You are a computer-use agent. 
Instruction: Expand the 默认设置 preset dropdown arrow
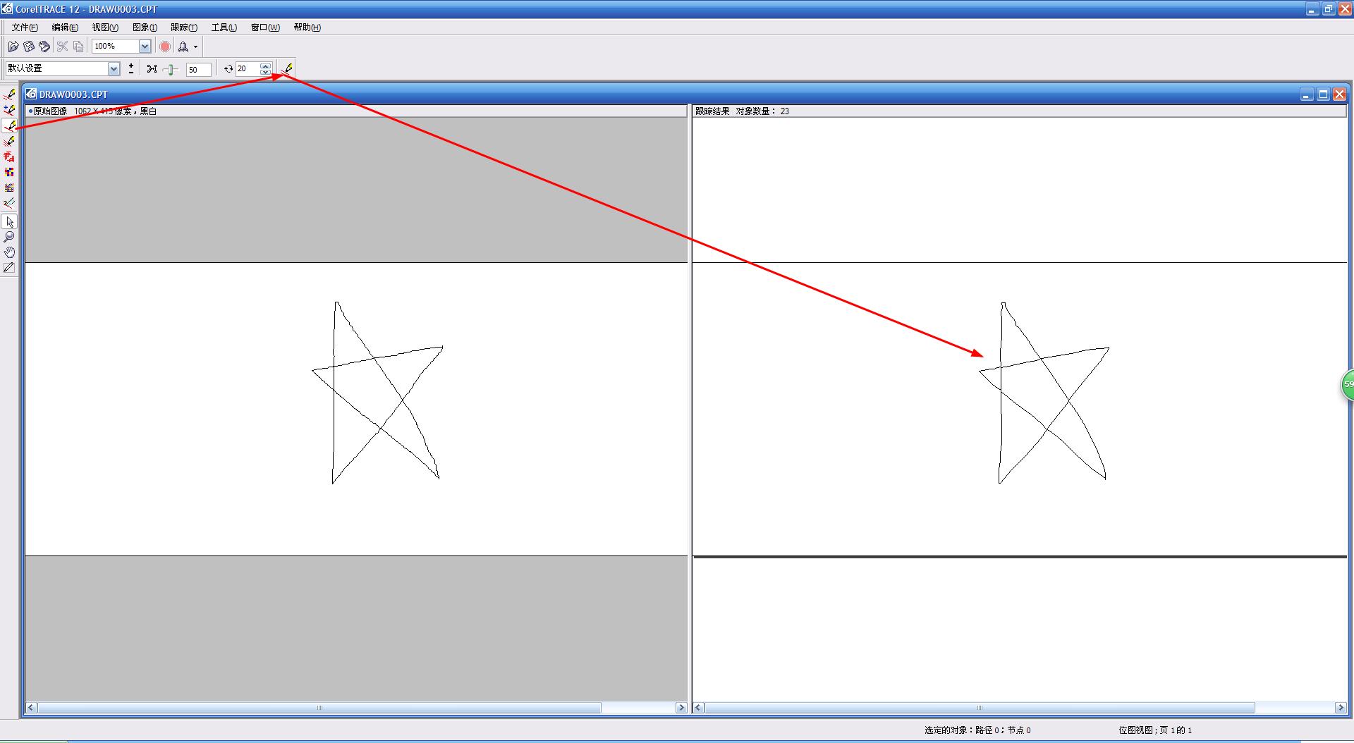tap(114, 68)
